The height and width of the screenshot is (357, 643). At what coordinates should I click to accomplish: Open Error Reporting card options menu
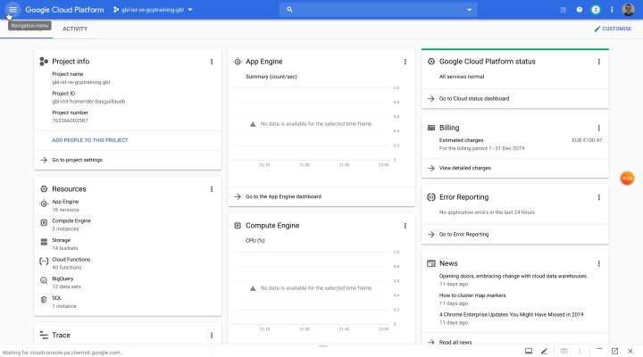[598, 197]
